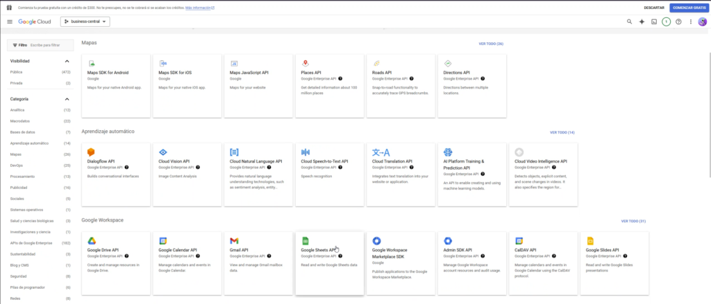Dismiss the trial banner with DESCARTAR

pyautogui.click(x=654, y=8)
